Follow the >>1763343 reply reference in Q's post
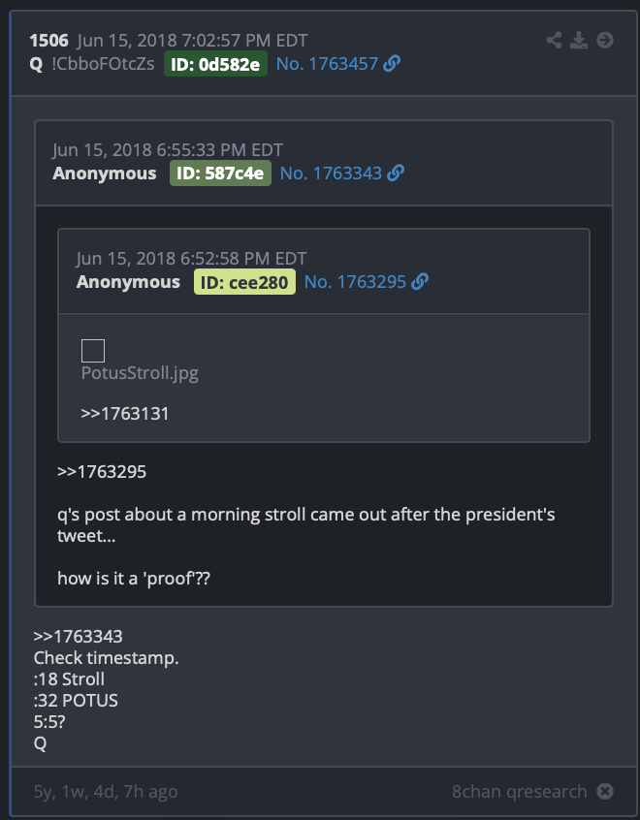 tap(78, 637)
